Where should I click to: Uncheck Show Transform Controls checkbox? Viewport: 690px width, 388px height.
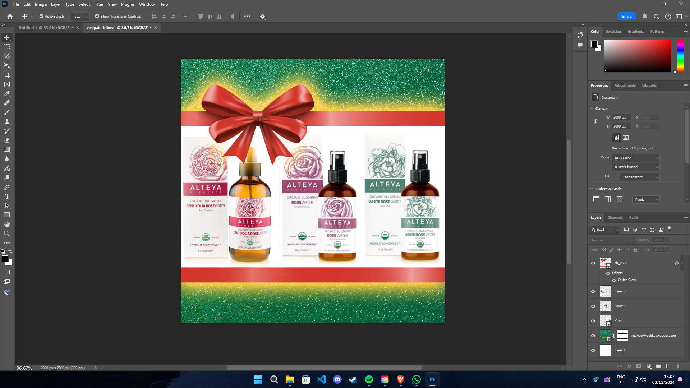pos(97,16)
